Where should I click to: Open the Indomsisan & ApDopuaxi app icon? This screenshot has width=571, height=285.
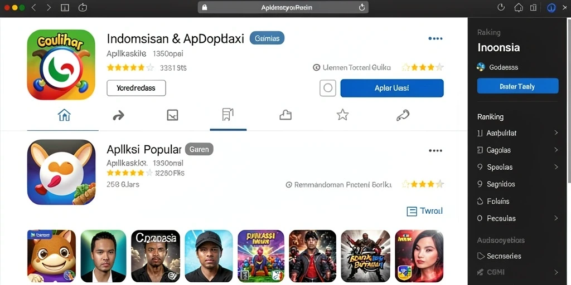pos(61,65)
